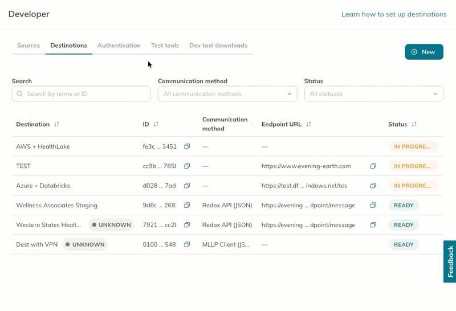The image size is (456, 311).
Task: Open the Feedback side panel
Action: (450, 261)
